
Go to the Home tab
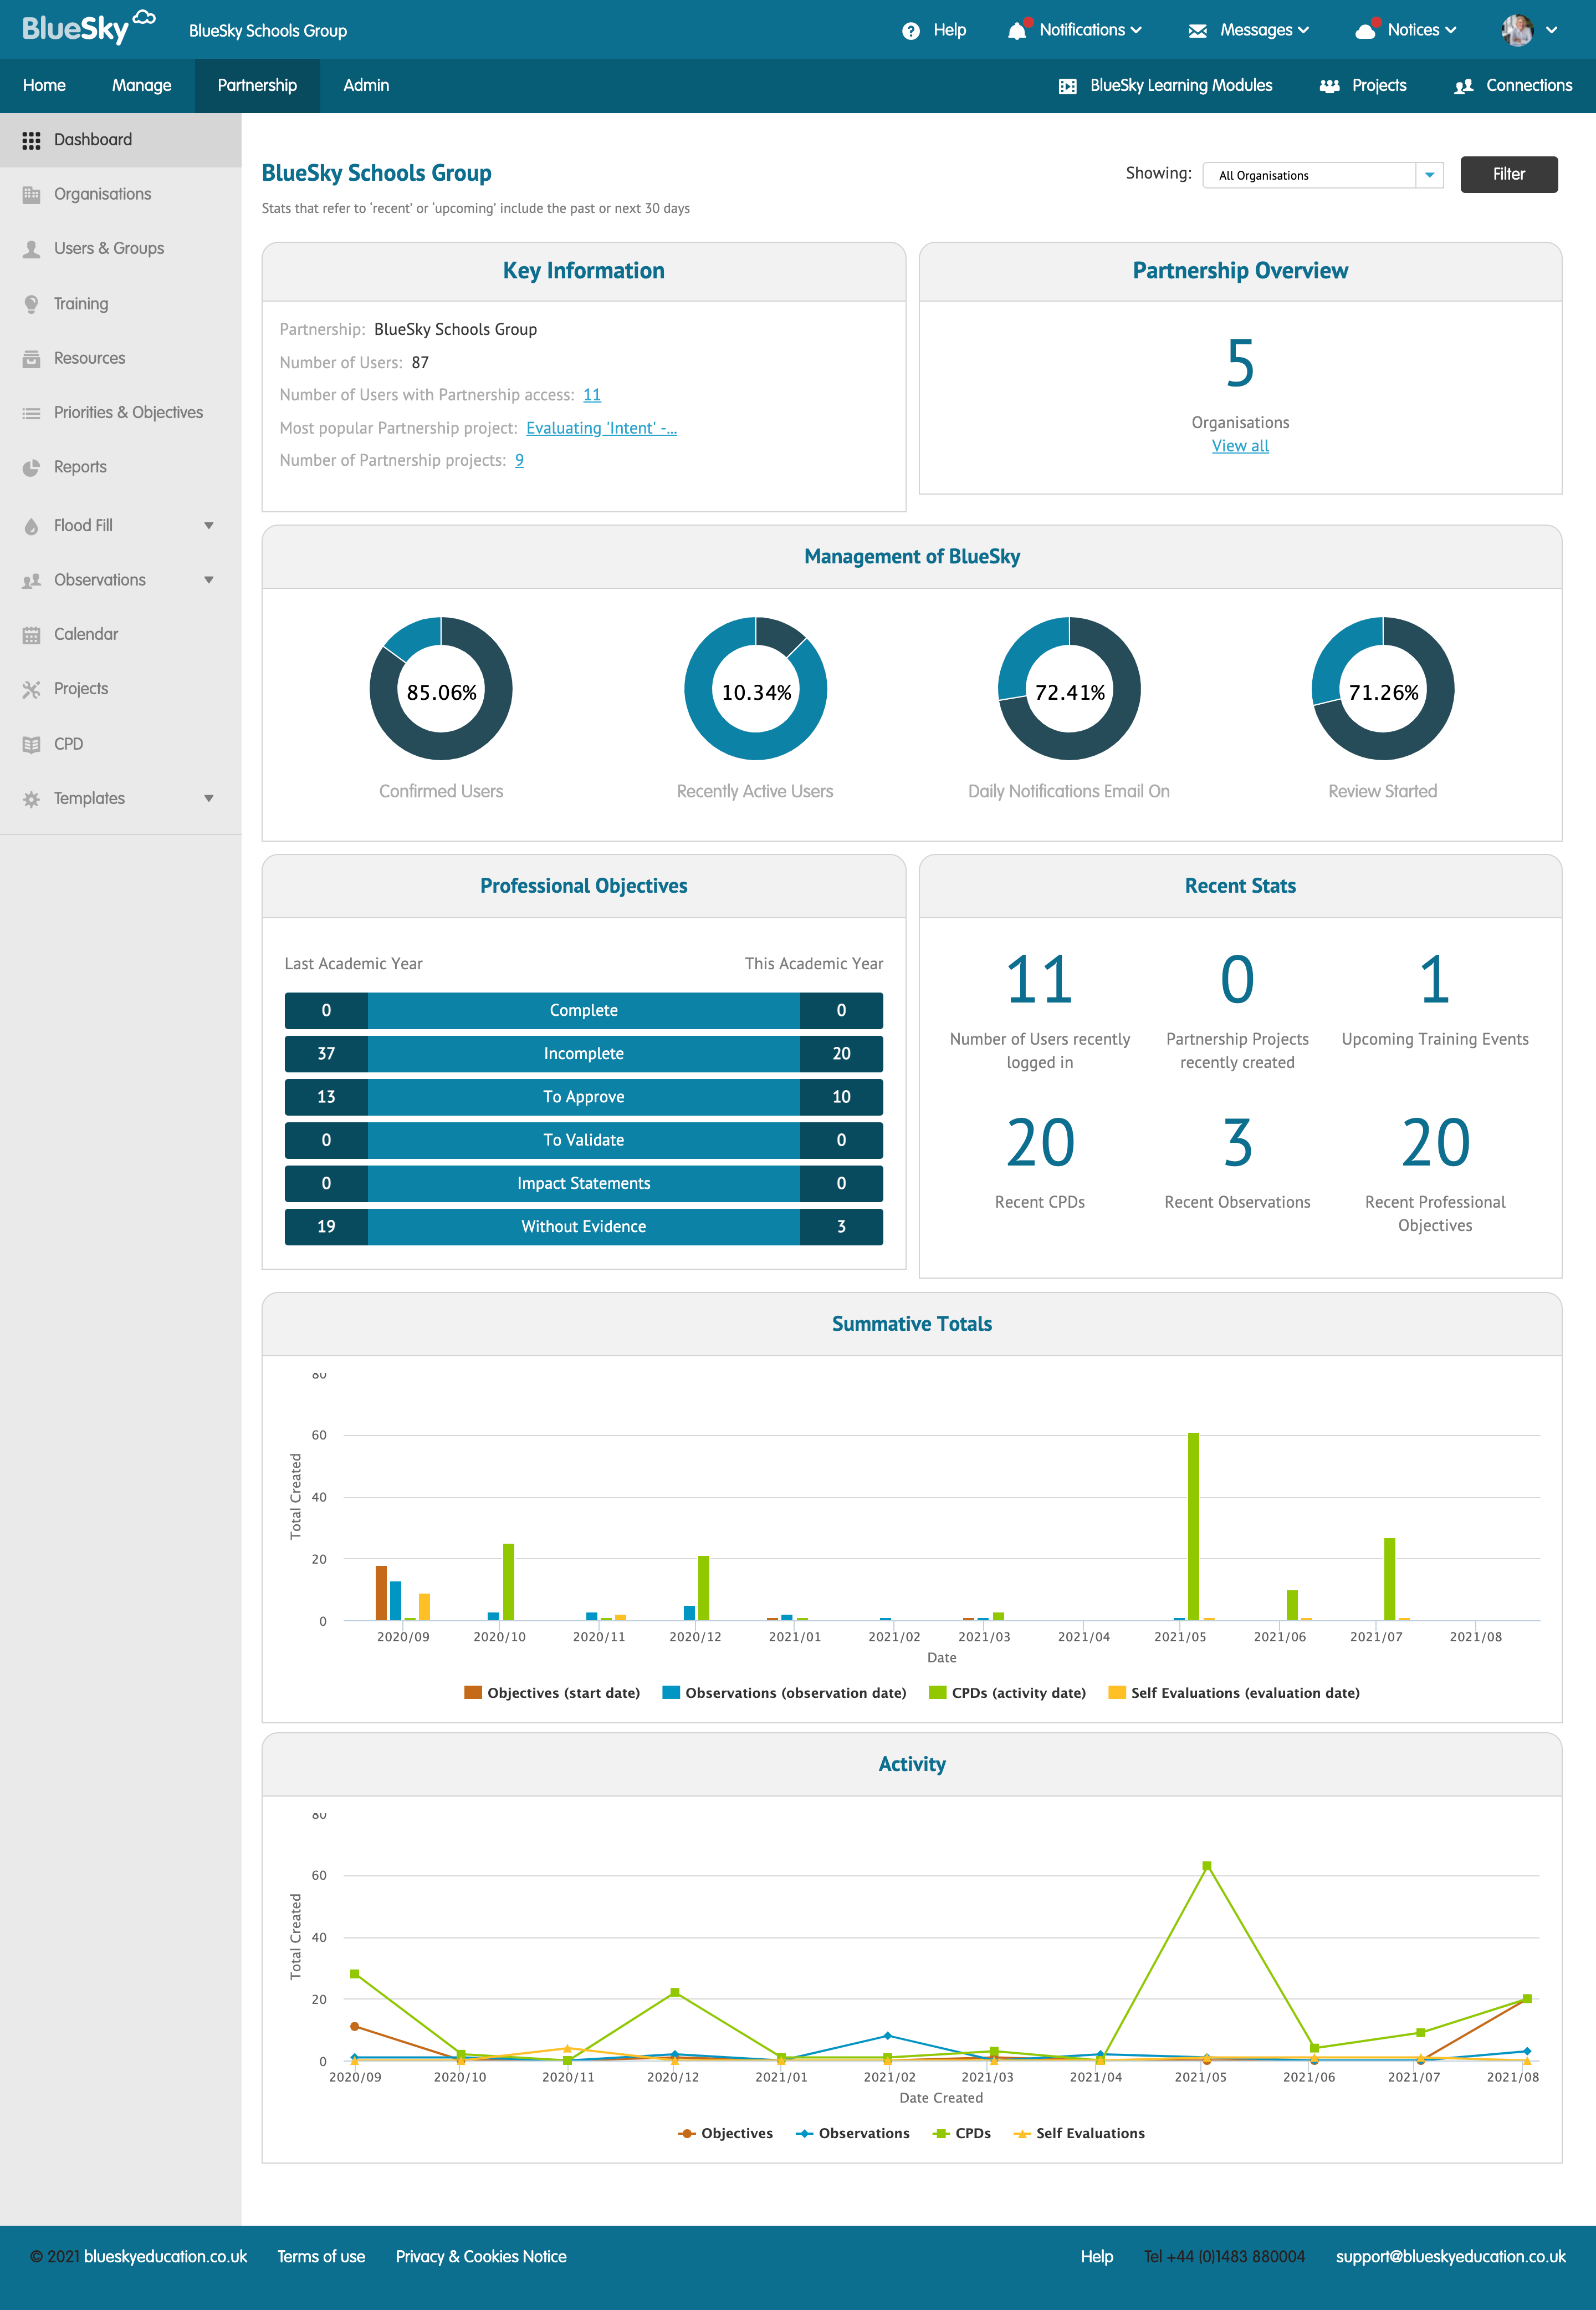point(44,85)
